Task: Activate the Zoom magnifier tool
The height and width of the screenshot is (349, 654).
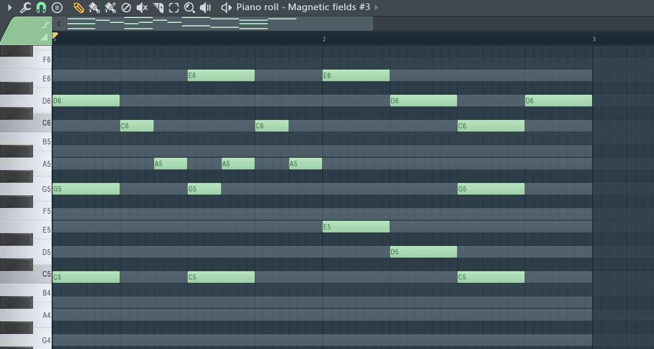Action: coord(189,7)
